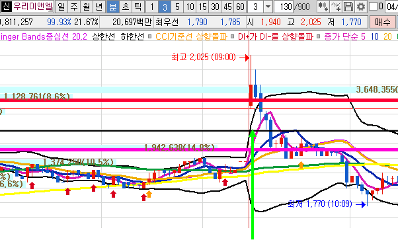The height and width of the screenshot is (240, 398).
Task: Switch to yearly chart with 년
Action: click(x=99, y=7)
